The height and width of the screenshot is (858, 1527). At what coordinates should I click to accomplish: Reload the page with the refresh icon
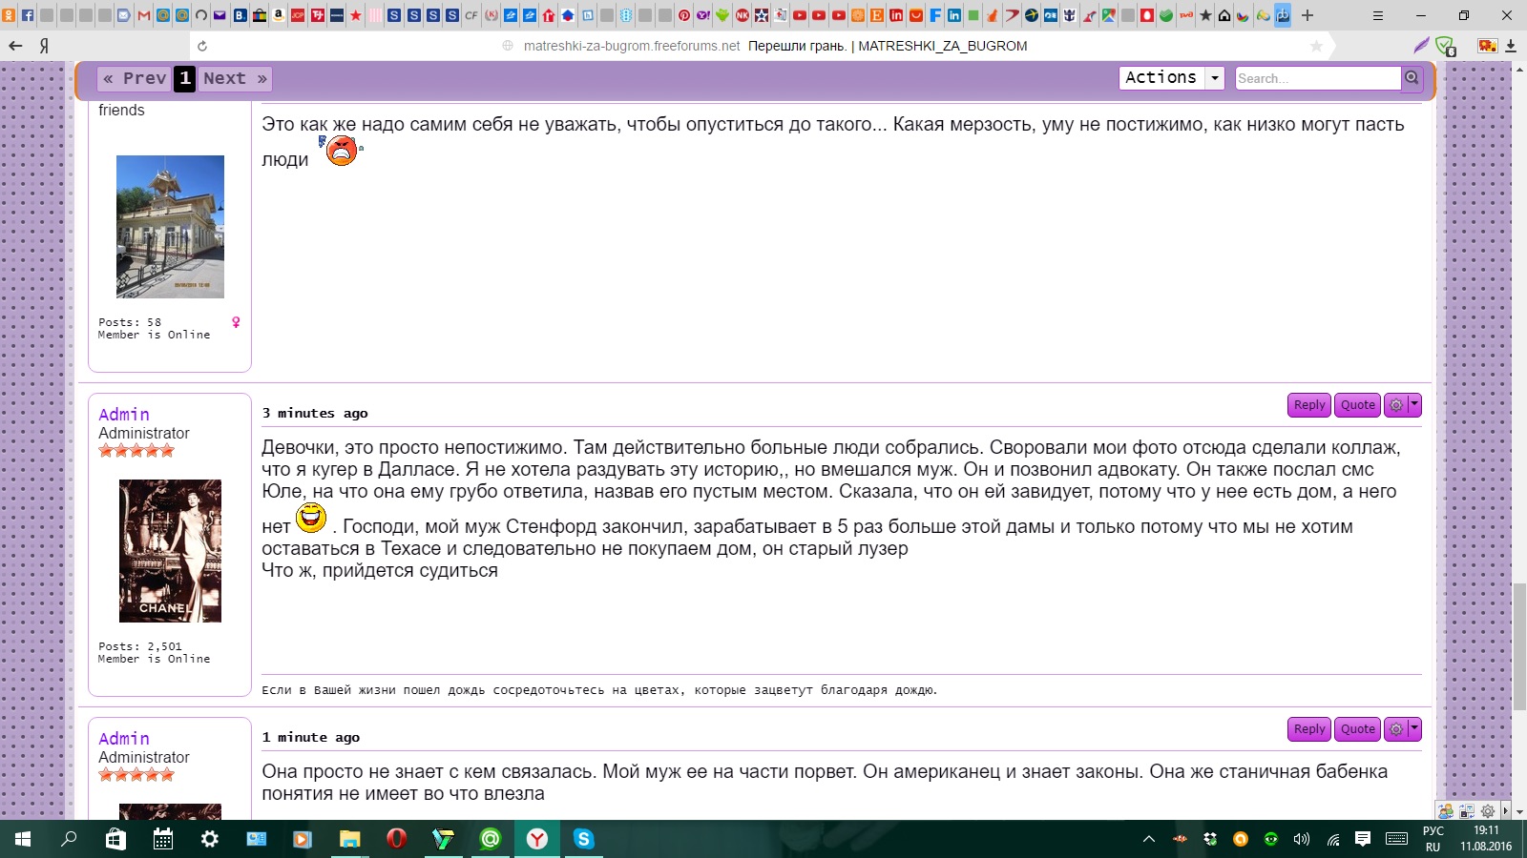202,46
